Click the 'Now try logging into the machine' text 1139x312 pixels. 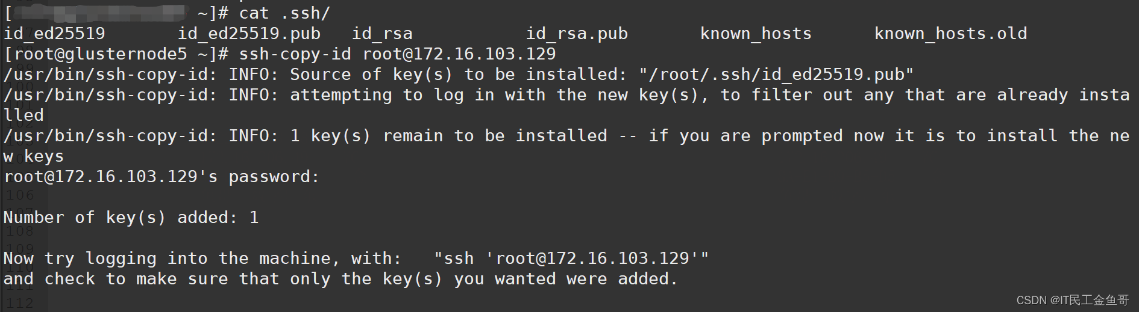202,258
